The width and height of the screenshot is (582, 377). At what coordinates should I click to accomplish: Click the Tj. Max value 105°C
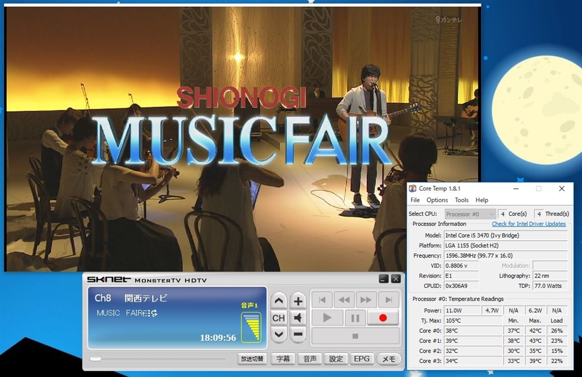pyautogui.click(x=473, y=320)
